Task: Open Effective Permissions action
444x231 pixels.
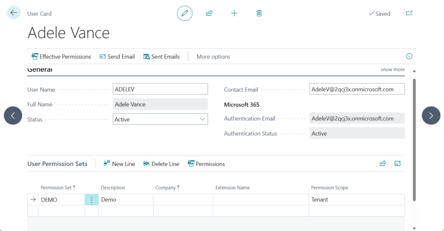Action: (61, 56)
